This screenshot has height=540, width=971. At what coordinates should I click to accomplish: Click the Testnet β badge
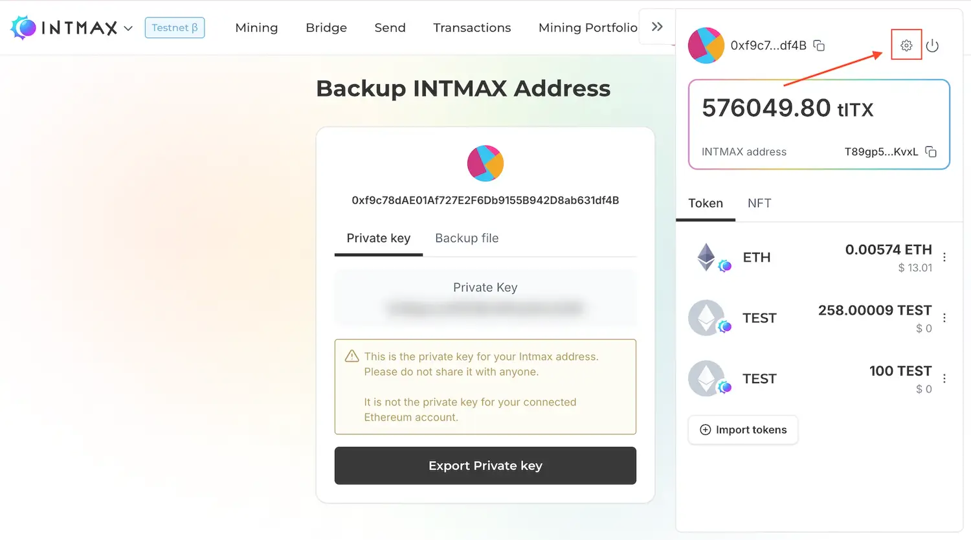[174, 28]
